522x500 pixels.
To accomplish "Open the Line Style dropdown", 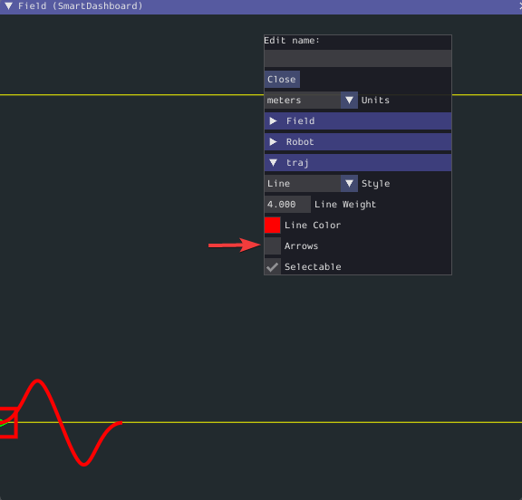I will click(x=311, y=183).
